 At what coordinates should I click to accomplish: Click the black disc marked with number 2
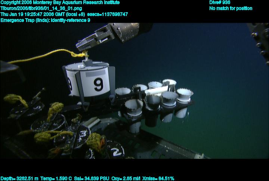point(117,151)
